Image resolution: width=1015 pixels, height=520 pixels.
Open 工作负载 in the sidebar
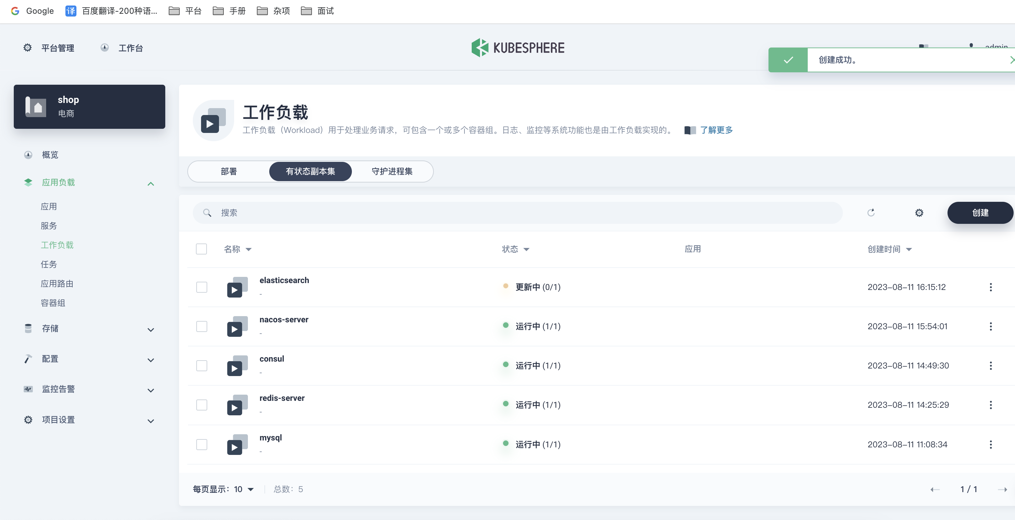pos(57,245)
